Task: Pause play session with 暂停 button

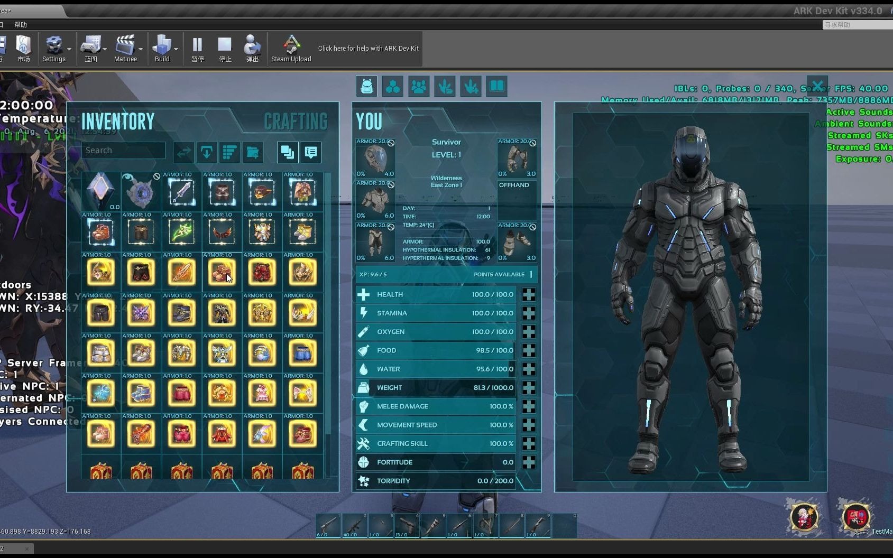Action: 197,49
